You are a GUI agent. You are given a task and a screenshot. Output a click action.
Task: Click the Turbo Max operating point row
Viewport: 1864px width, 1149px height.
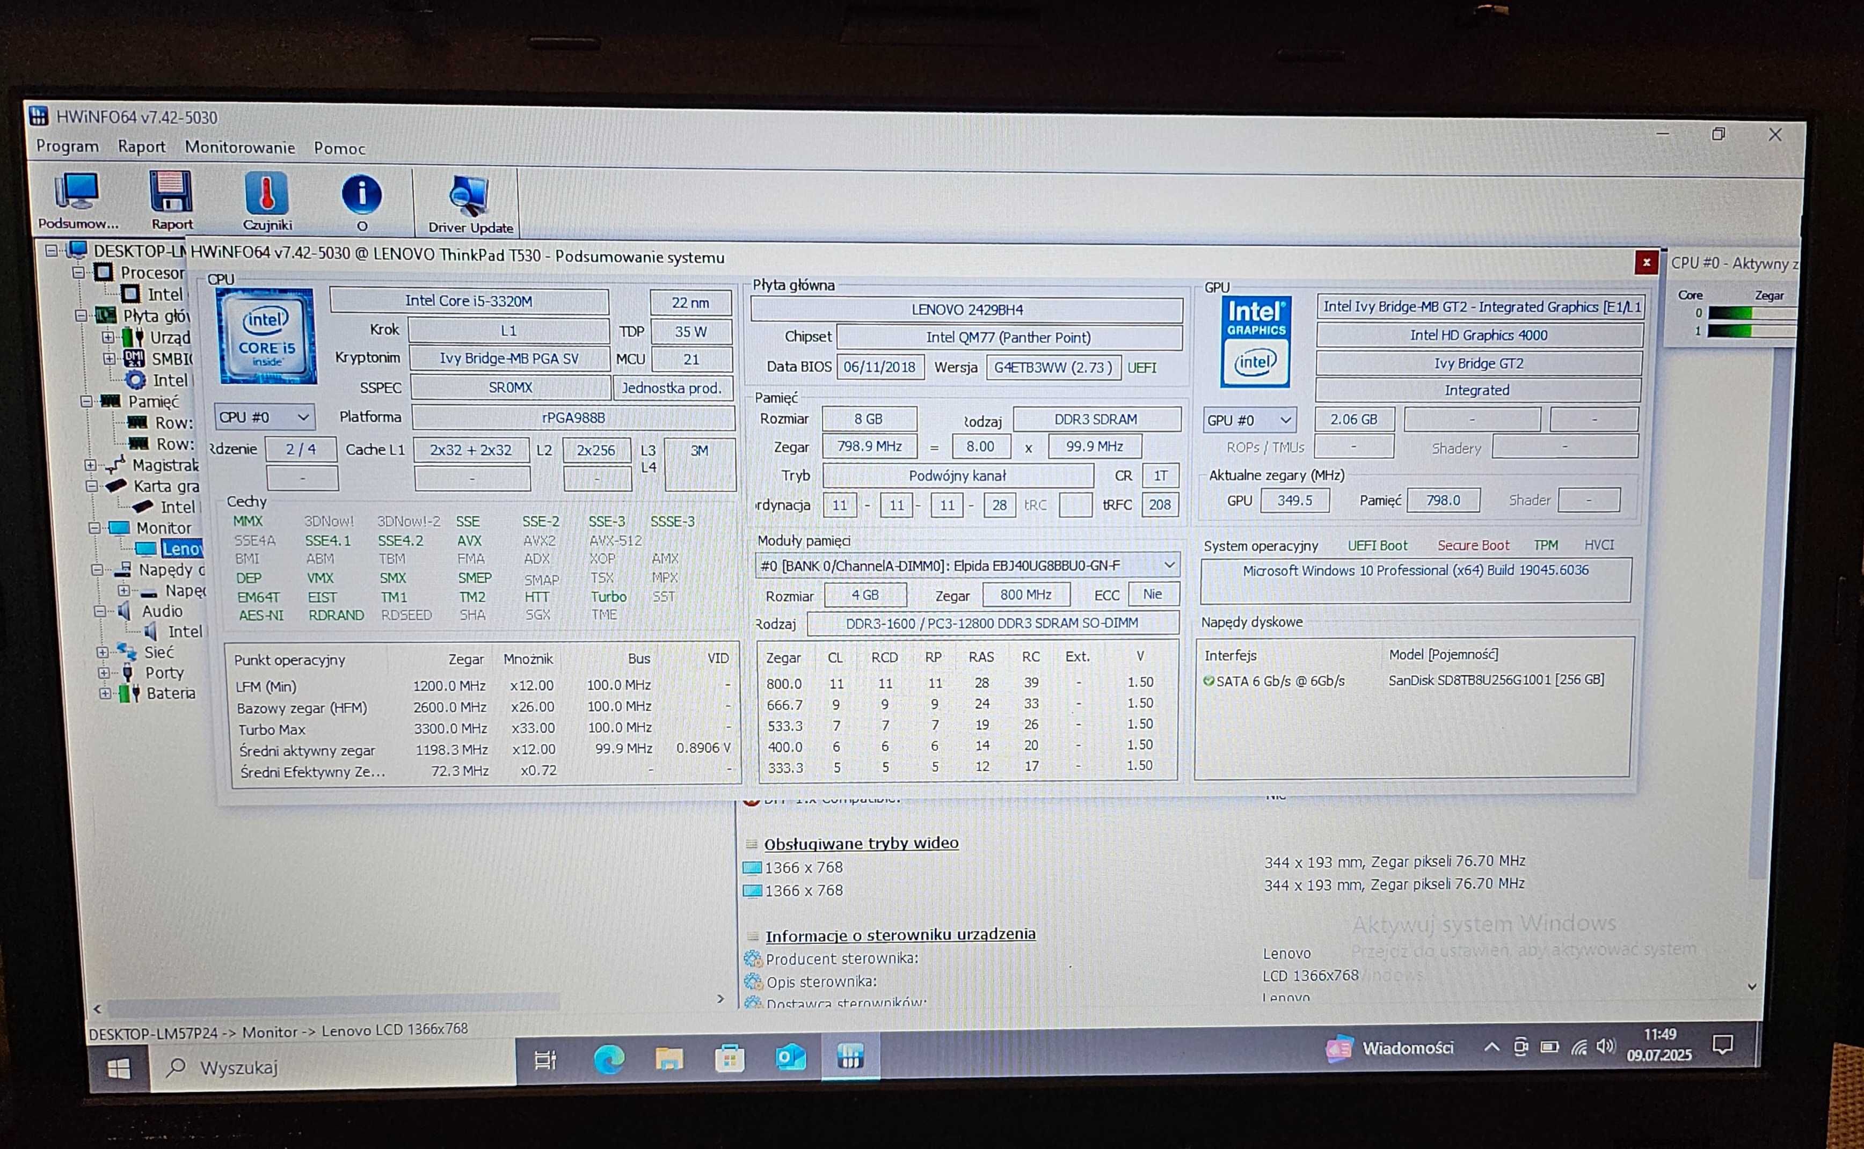pos(484,728)
